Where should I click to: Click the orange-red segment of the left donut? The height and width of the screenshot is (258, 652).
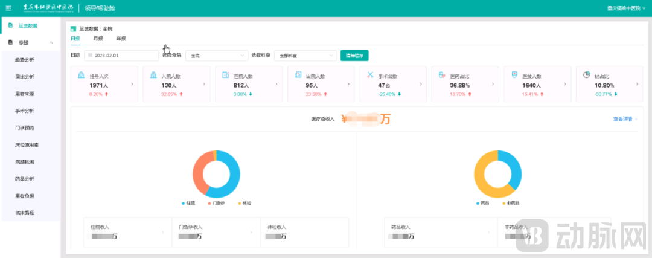tap(199, 172)
